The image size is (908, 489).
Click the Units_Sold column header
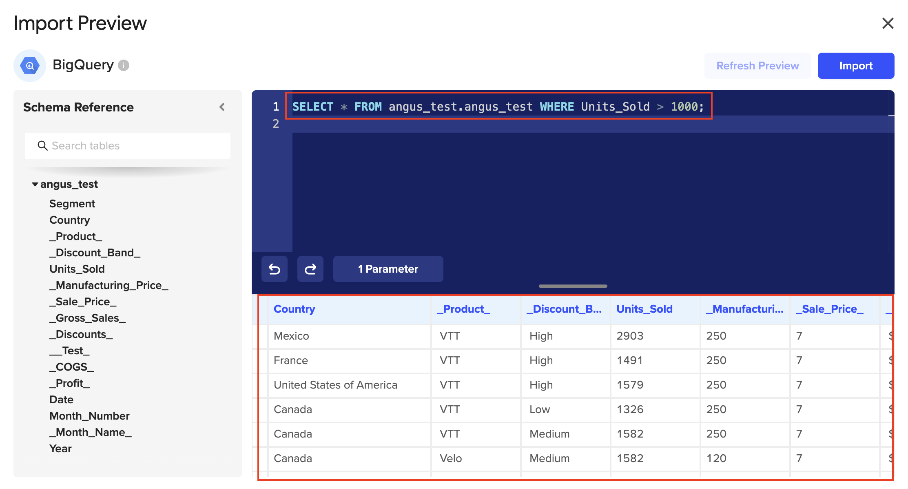coord(644,309)
